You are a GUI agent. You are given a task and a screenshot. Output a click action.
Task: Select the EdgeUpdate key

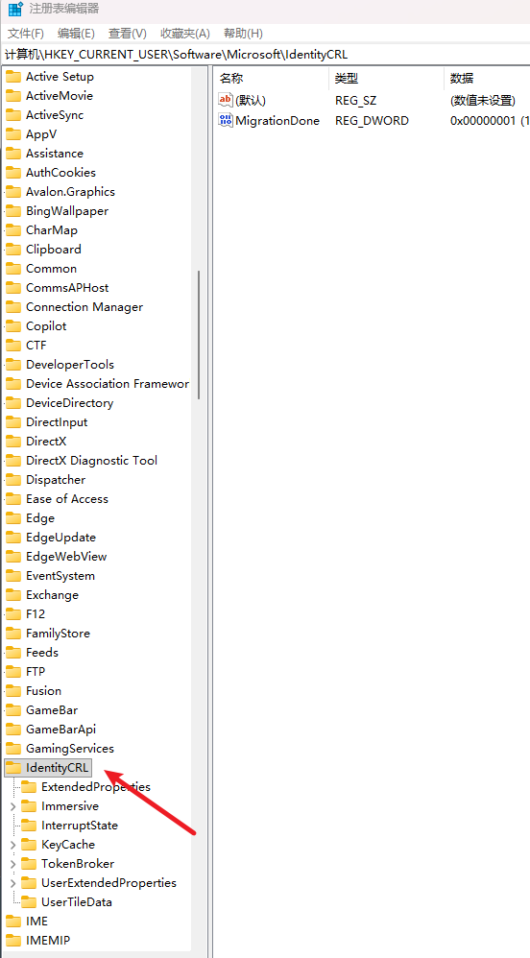tap(61, 538)
